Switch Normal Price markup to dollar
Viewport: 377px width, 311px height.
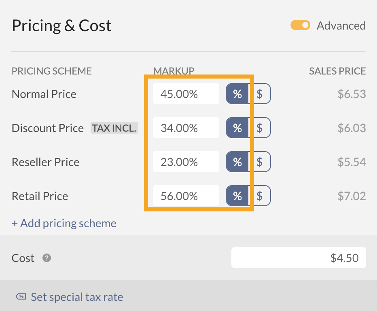(260, 94)
